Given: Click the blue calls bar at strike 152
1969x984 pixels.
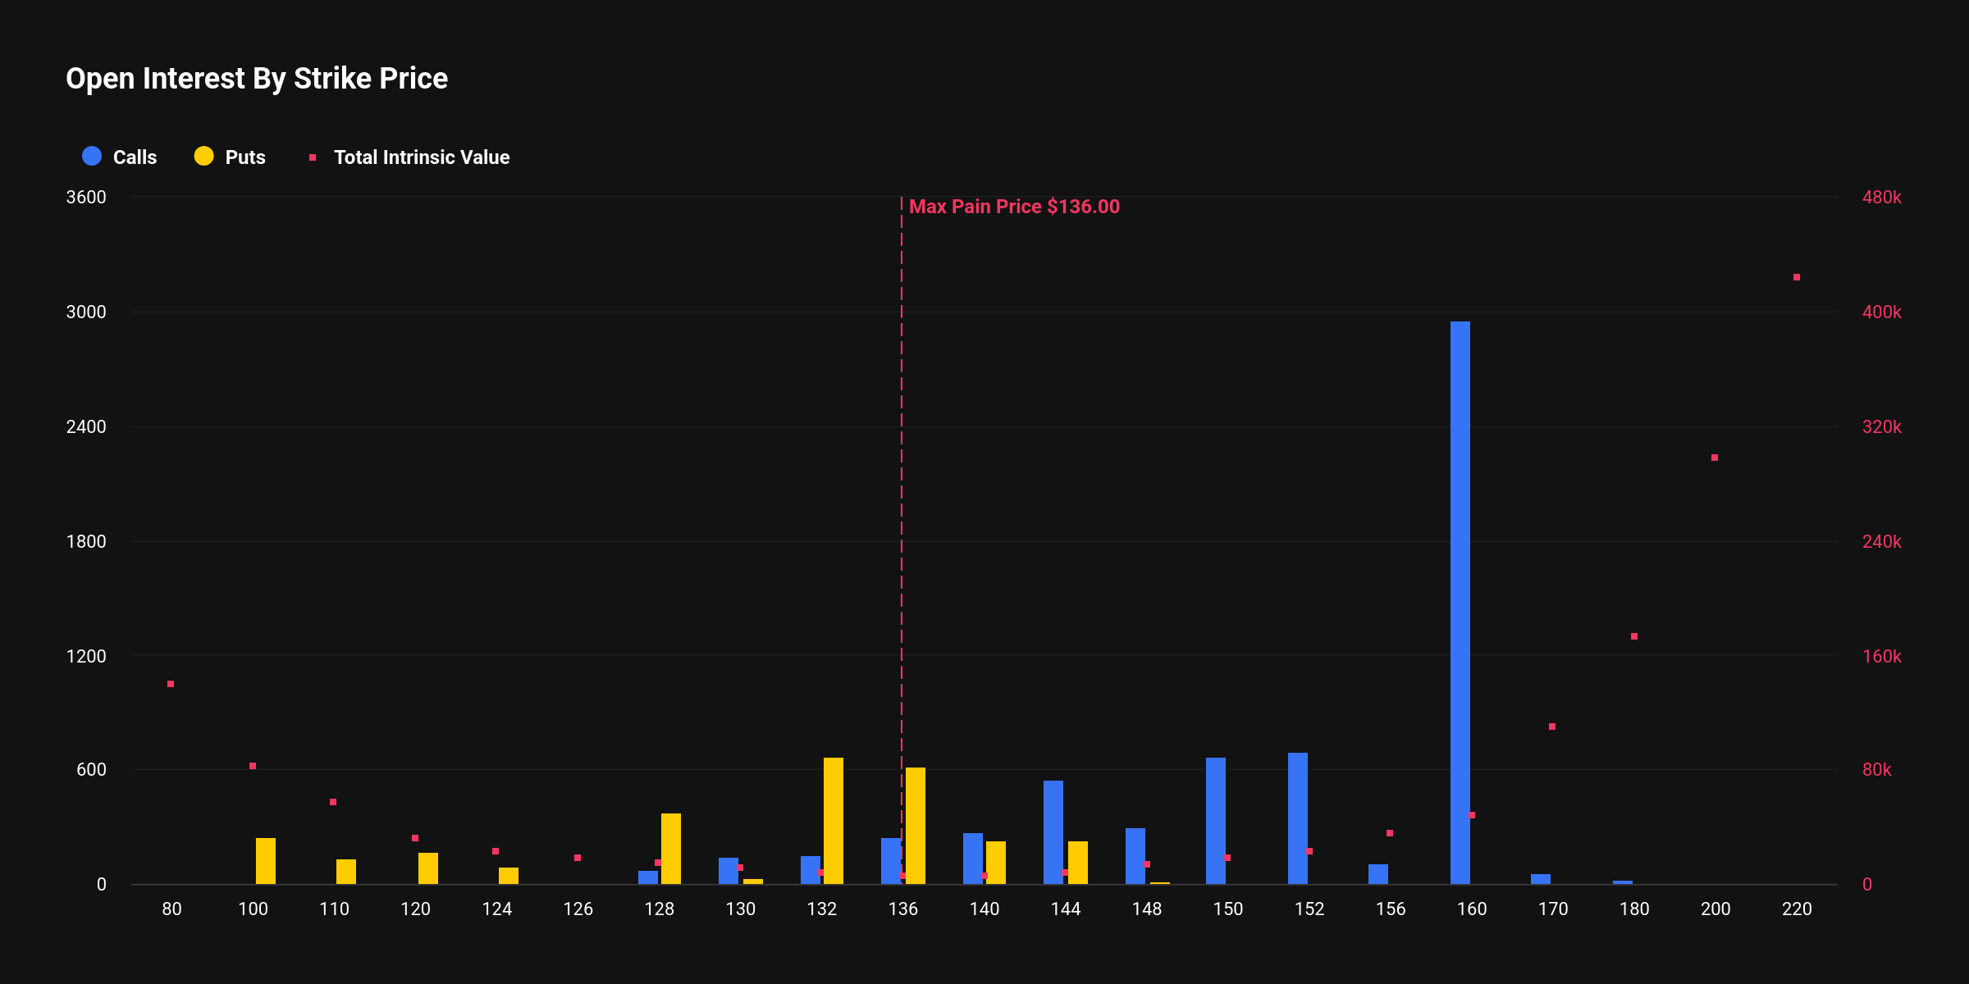Looking at the screenshot, I should point(1297,818).
